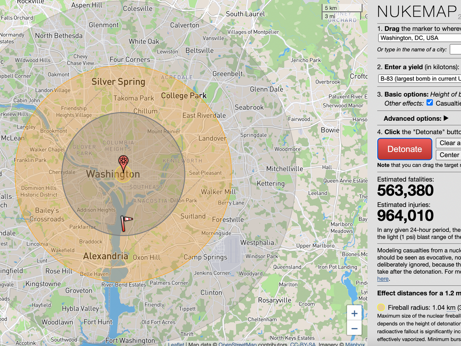Open the B-83 yield preset dropdown
The image size is (461, 346).
click(x=419, y=79)
